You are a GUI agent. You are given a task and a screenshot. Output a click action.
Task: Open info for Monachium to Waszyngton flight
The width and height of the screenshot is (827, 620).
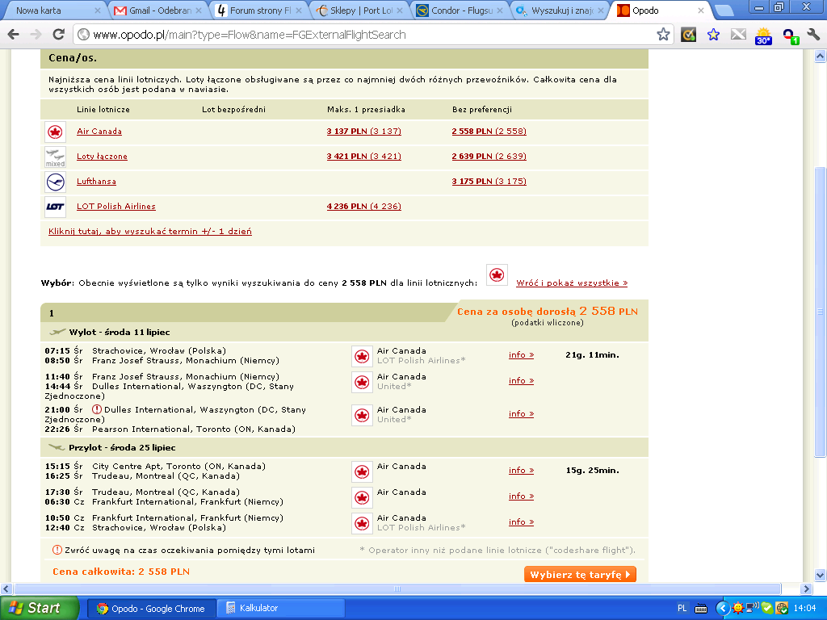pos(521,381)
